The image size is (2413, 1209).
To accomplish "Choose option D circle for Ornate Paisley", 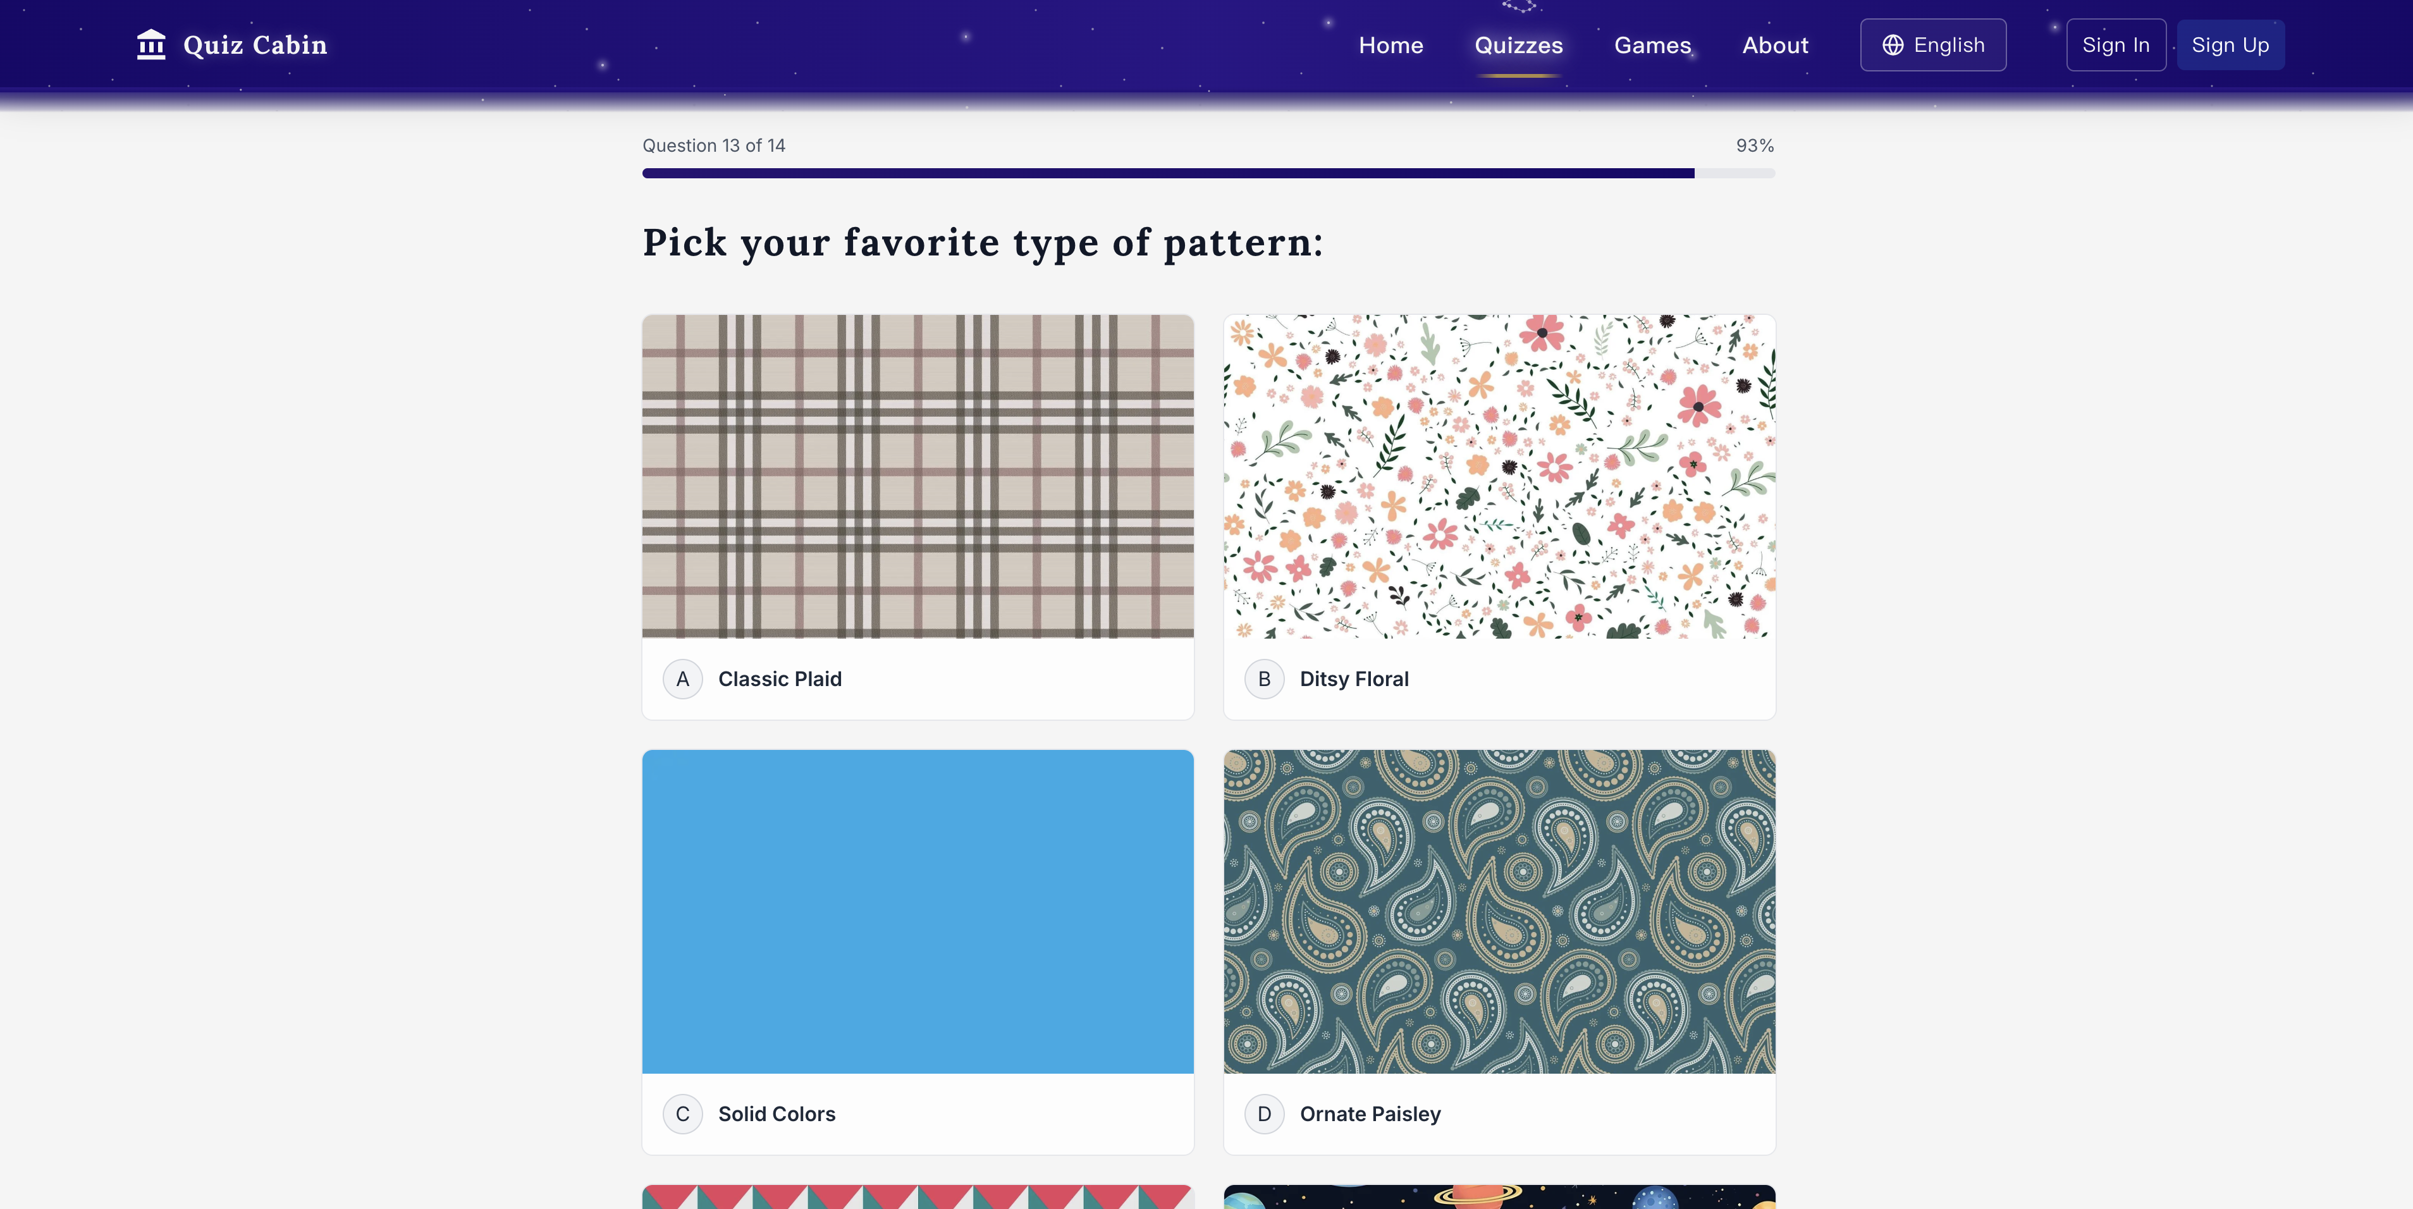I will tap(1263, 1114).
